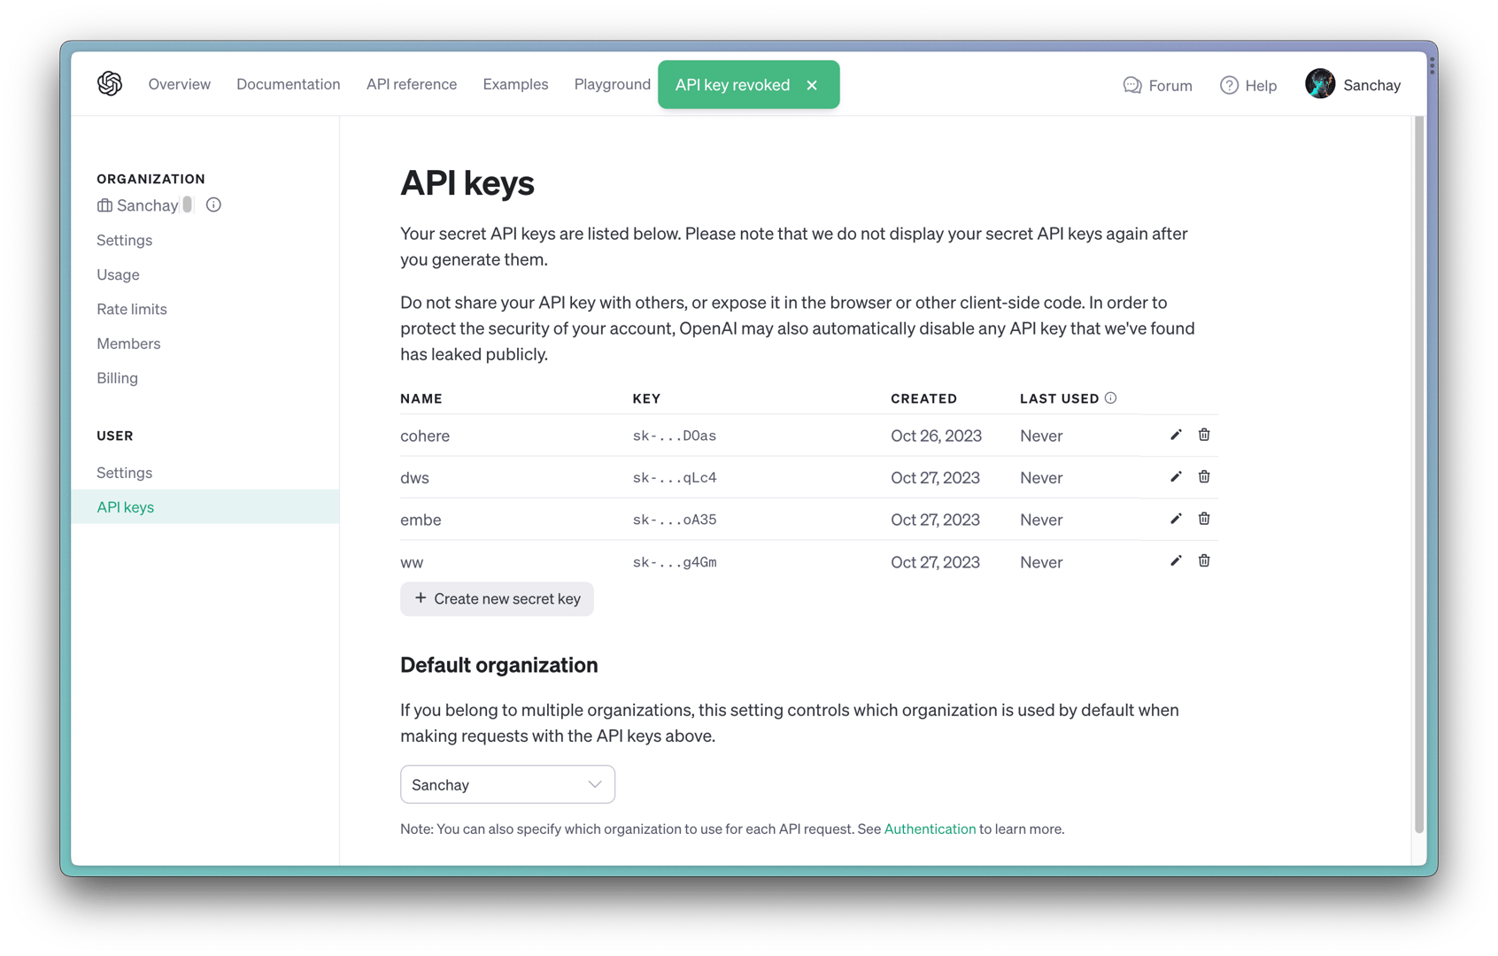
Task: Open user Settings in sidebar
Action: click(x=125, y=473)
